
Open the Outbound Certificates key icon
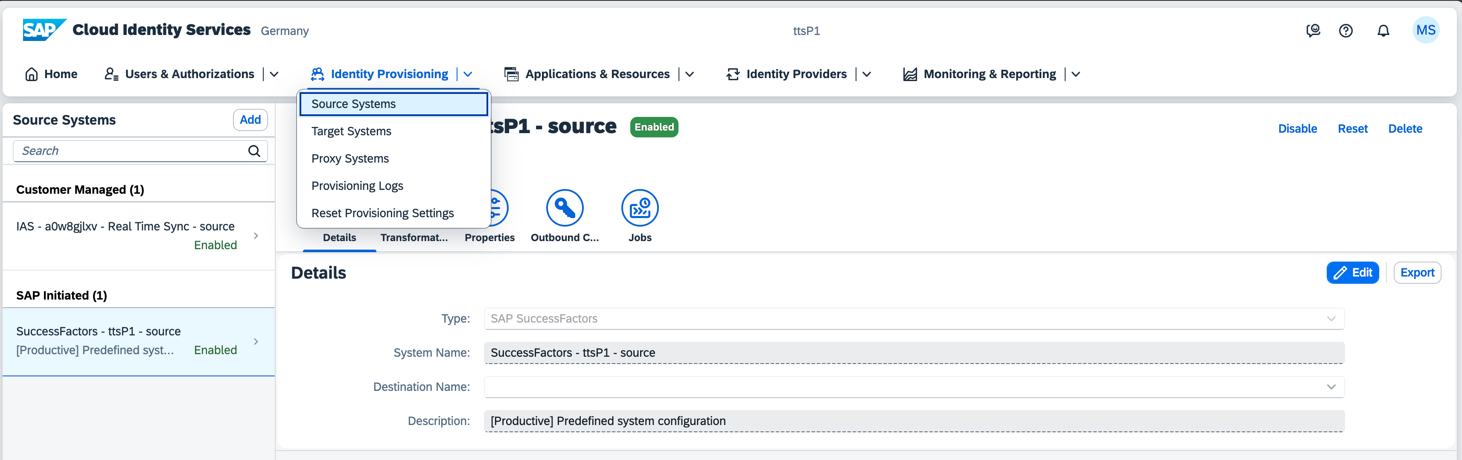click(x=564, y=208)
